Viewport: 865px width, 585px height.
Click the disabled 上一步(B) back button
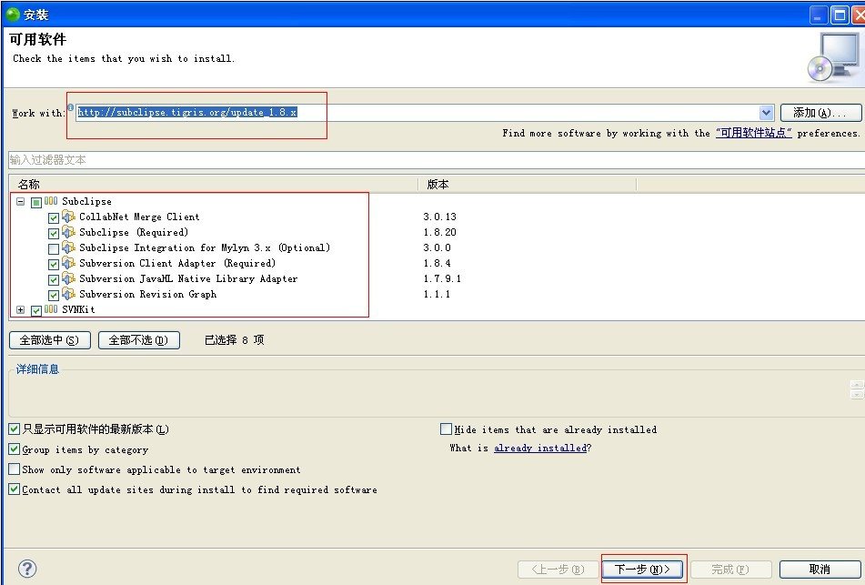558,569
